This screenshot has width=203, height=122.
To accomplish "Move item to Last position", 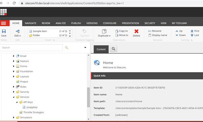I will [195, 35].
